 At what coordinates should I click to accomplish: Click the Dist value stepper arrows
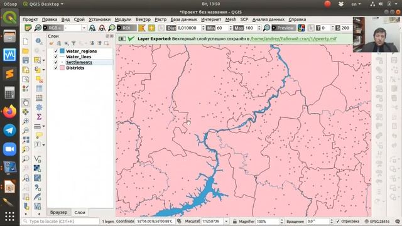[204, 28]
